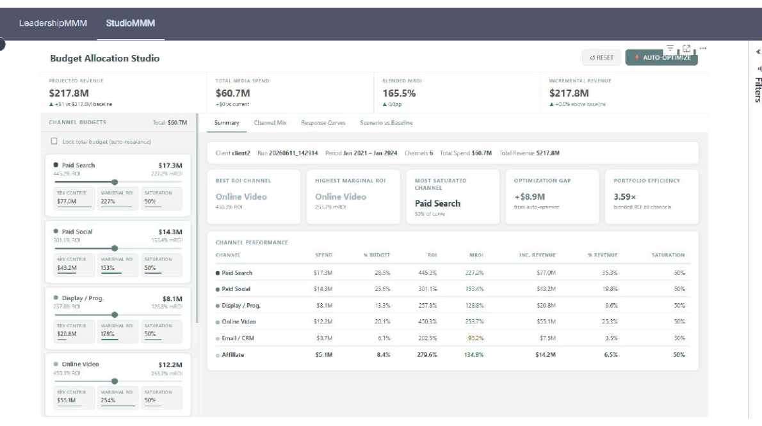The width and height of the screenshot is (762, 426).
Task: Run AUTO-OPTIMIZE
Action: [661, 58]
